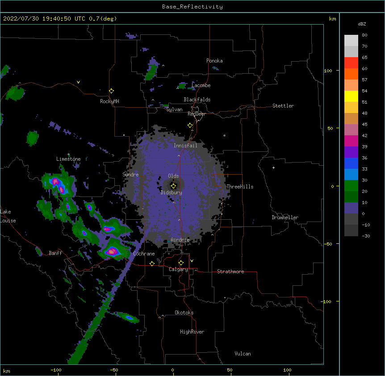The image size is (385, 376).
Task: Click the small storm echo west of Okotoks
Action: (128, 318)
